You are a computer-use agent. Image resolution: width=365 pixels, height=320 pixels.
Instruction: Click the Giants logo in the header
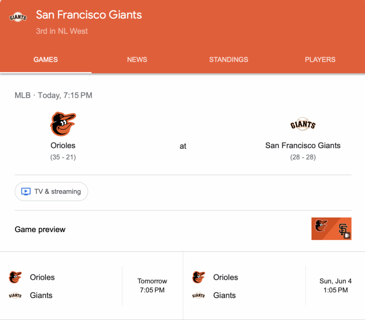coord(18,17)
